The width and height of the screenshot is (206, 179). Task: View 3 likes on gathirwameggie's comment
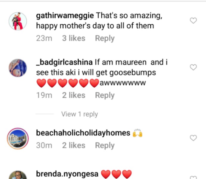click(x=74, y=38)
